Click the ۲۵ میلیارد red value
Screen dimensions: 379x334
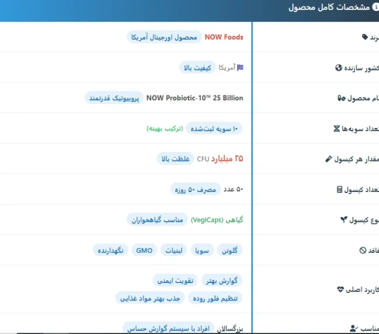click(x=227, y=159)
